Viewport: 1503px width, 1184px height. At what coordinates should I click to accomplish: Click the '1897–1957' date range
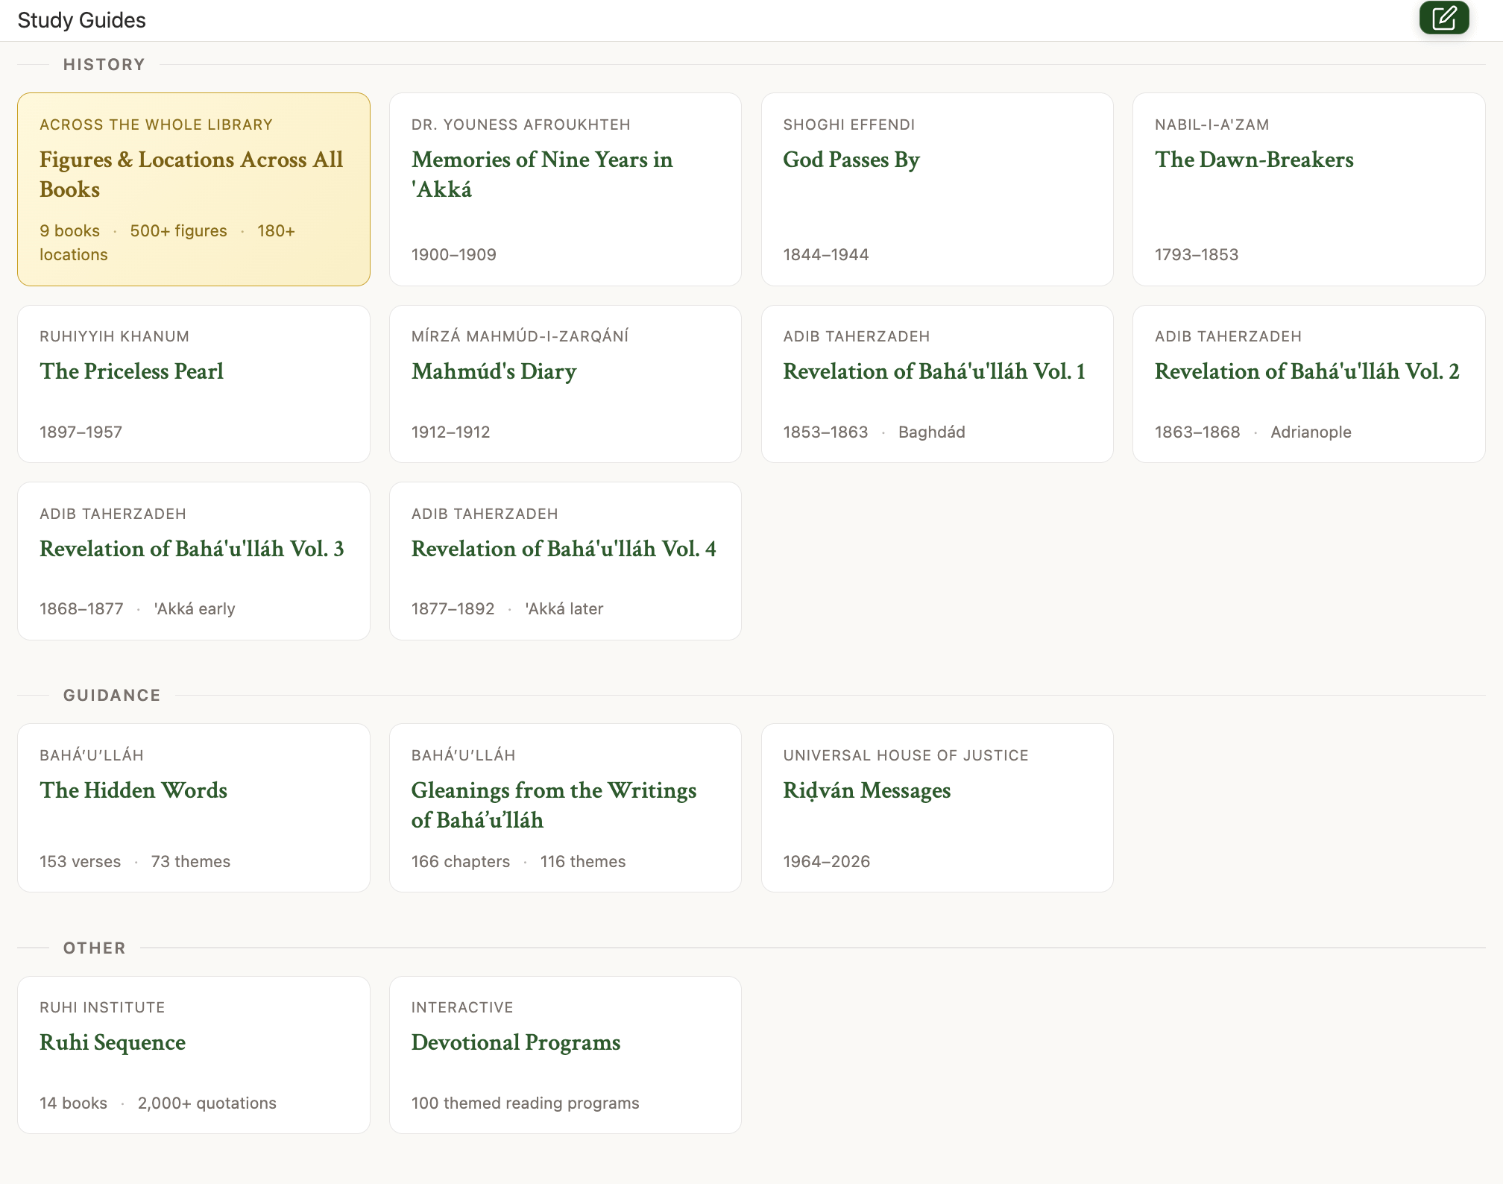(x=81, y=432)
